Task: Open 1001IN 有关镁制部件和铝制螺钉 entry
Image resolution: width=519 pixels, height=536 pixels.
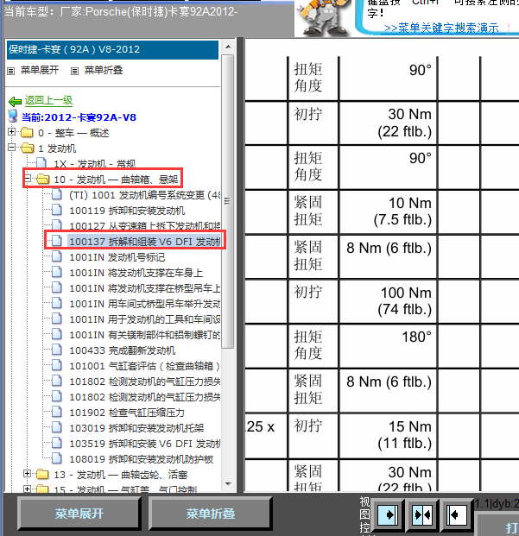Action: pos(144,335)
